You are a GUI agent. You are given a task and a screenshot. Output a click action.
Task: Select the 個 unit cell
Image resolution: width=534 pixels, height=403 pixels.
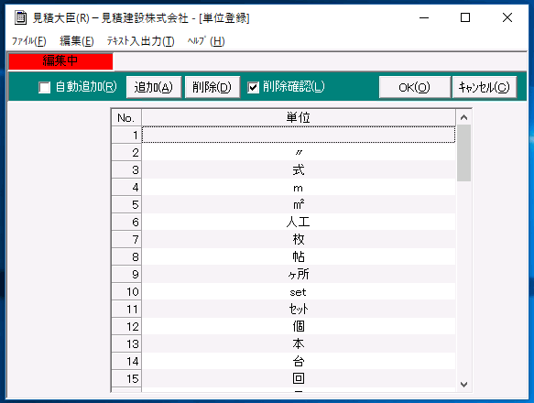[299, 326]
